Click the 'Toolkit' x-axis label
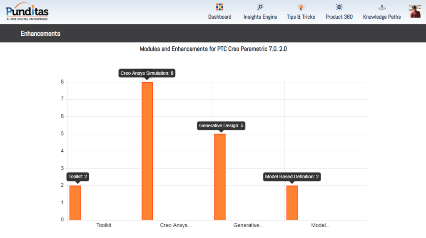The height and width of the screenshot is (238, 426). 104,226
